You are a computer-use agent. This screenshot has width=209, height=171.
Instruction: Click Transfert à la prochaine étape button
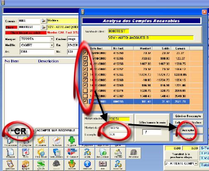click(181, 156)
